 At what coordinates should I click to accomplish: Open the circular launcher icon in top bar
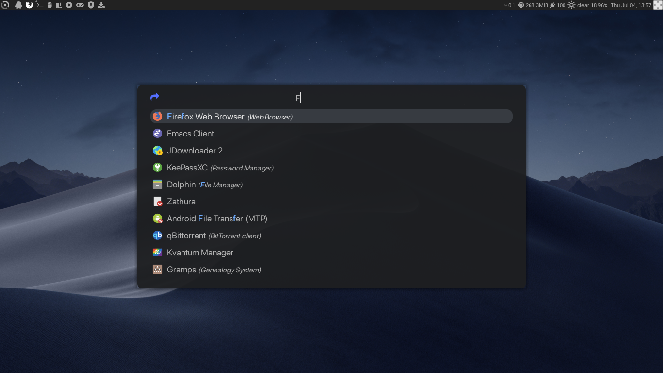(5, 5)
